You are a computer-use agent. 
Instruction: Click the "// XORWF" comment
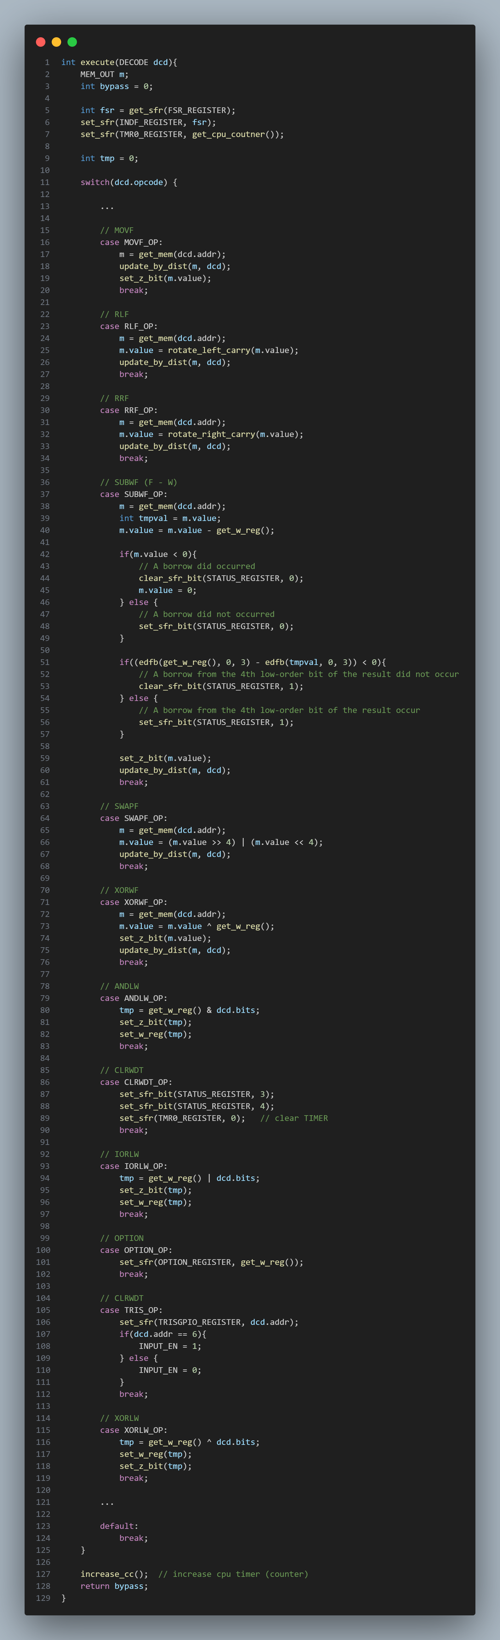[x=119, y=891]
